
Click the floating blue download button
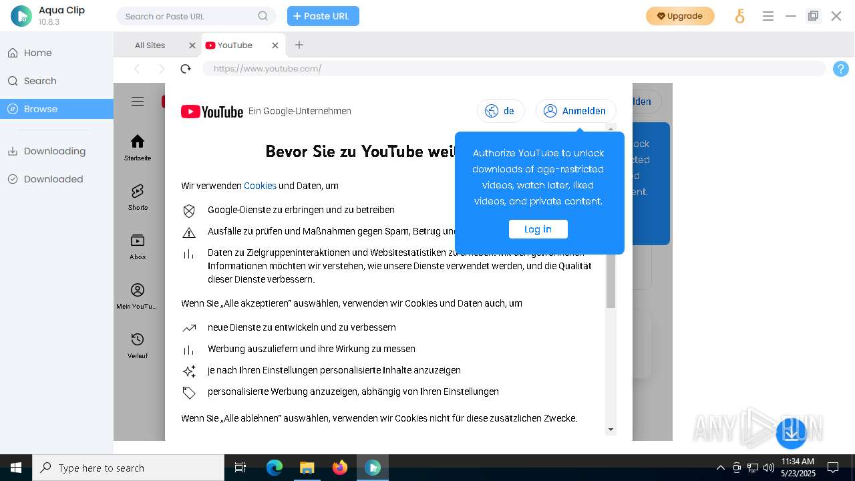[x=792, y=434]
